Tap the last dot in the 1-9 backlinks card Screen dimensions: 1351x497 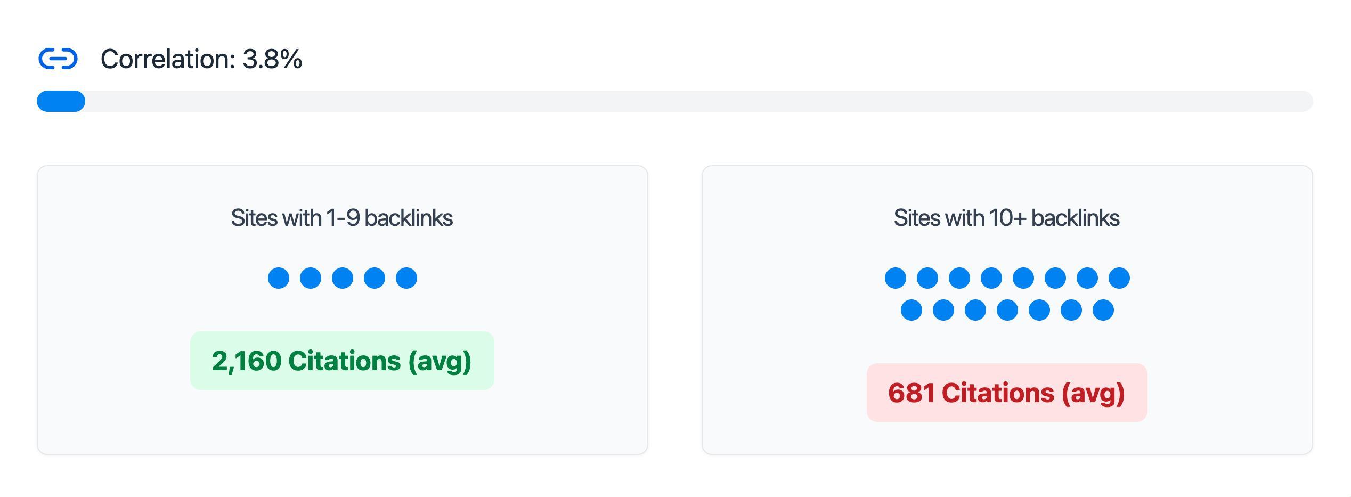click(406, 278)
